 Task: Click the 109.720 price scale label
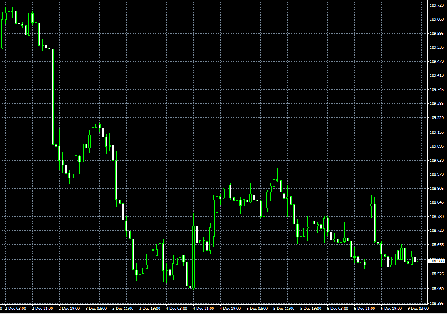click(437, 5)
